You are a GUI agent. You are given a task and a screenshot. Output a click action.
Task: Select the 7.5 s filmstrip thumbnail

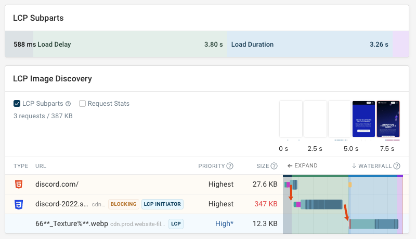click(x=388, y=119)
